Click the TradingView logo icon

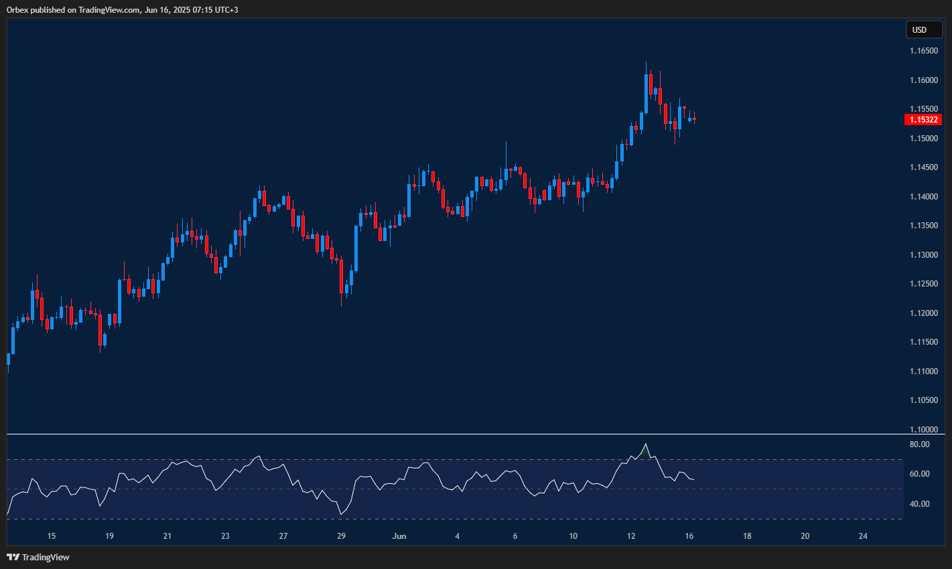(x=14, y=556)
